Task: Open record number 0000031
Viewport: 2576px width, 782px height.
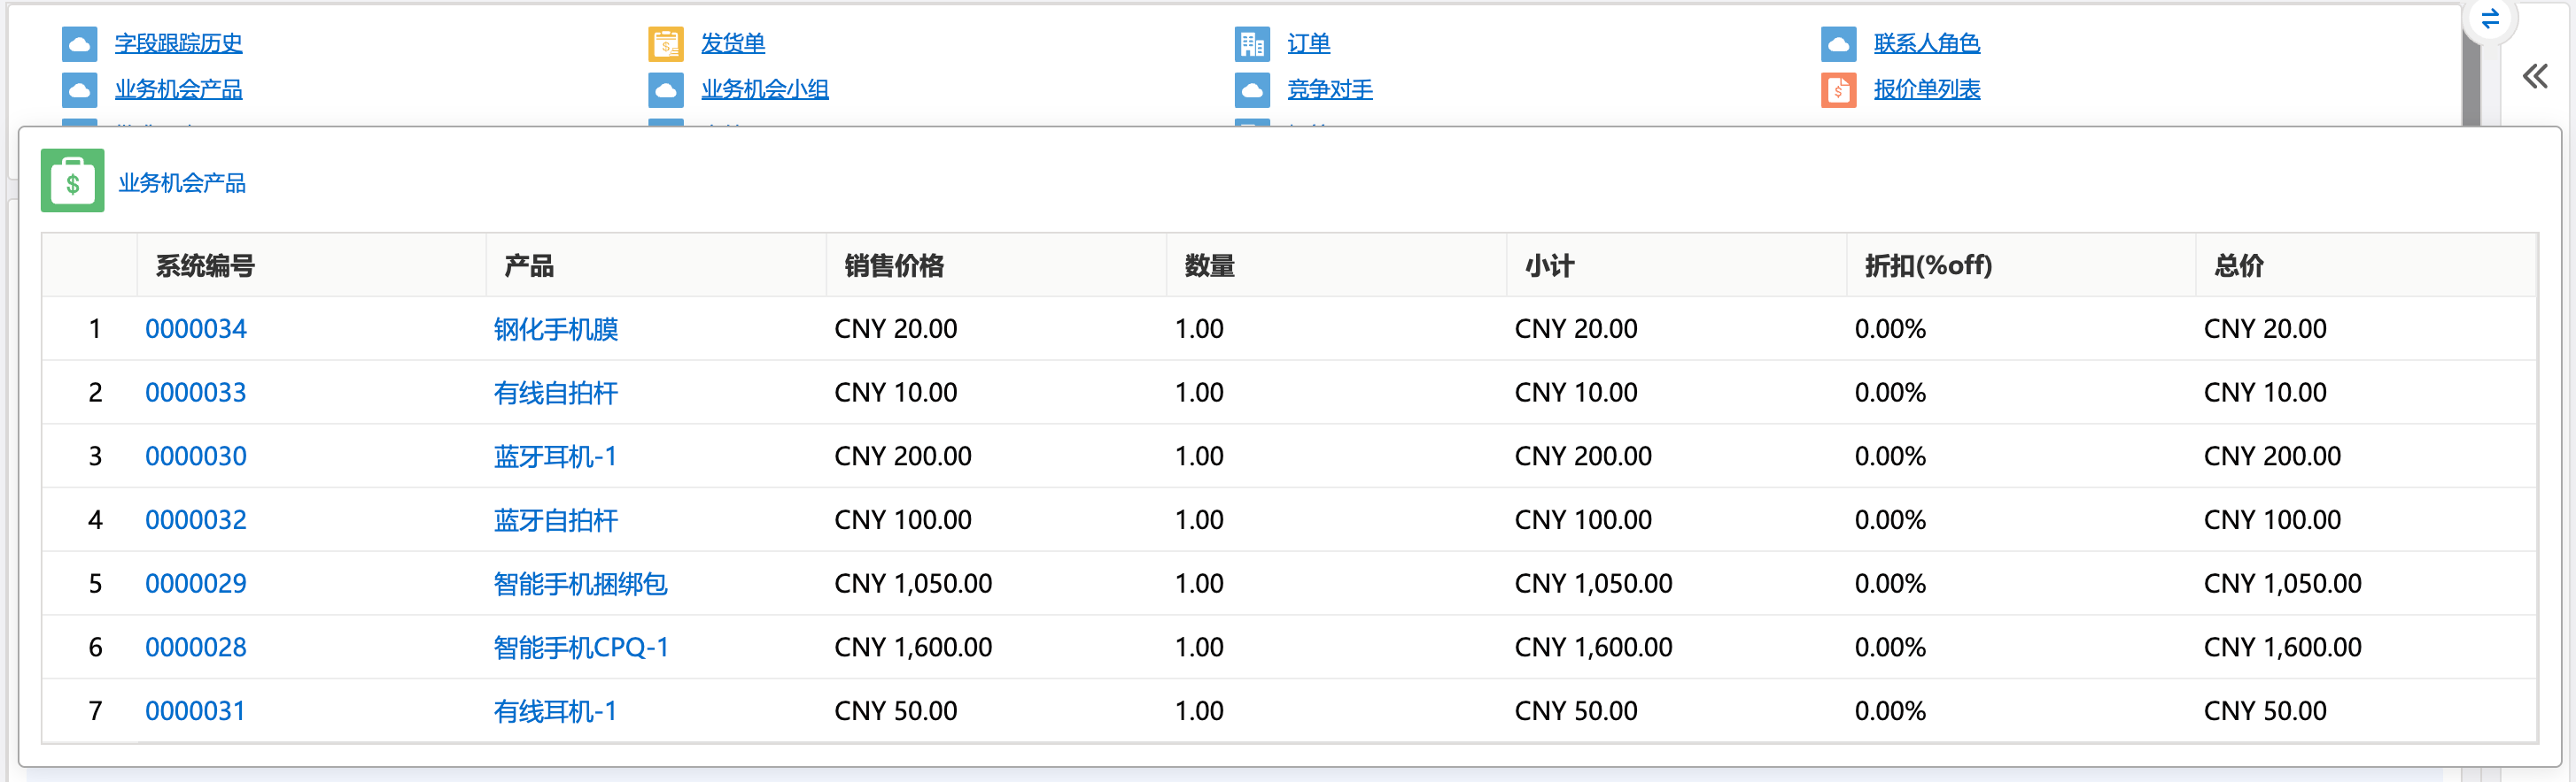Action: 195,711
